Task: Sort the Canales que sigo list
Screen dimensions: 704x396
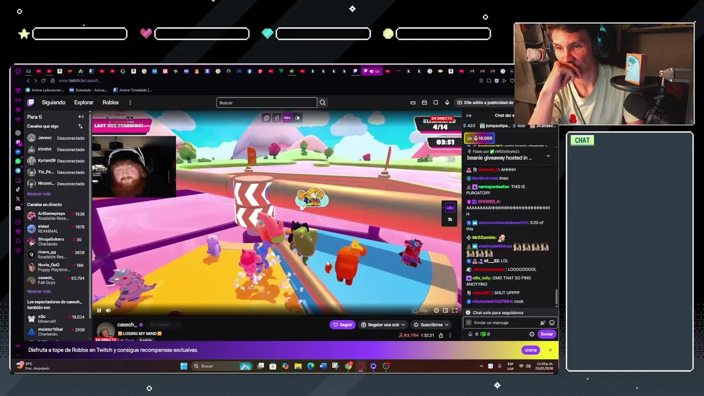Action: 81,126
